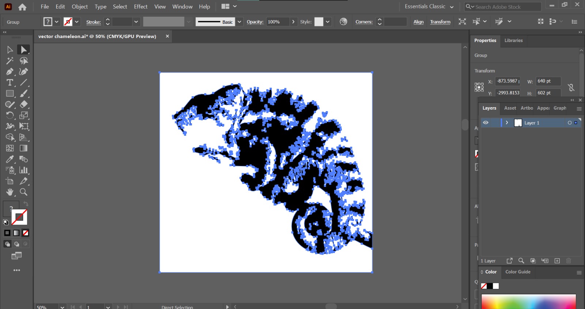Viewport: 585px width, 309px height.
Task: Expand Layer 1 contents
Action: [507, 123]
